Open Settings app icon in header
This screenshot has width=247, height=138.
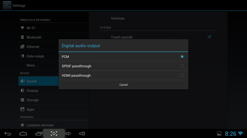[7, 5]
